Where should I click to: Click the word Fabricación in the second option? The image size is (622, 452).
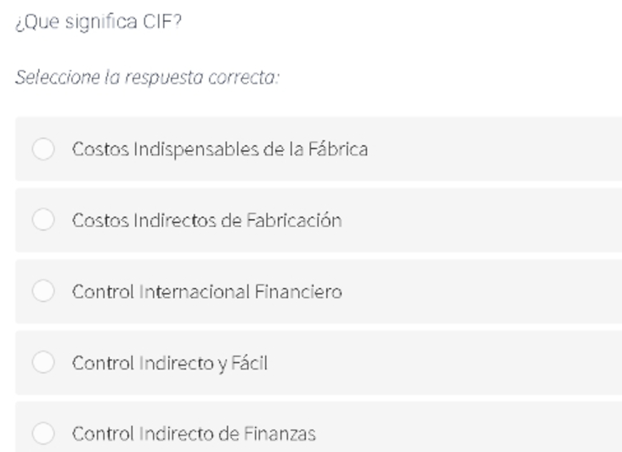[x=294, y=220]
